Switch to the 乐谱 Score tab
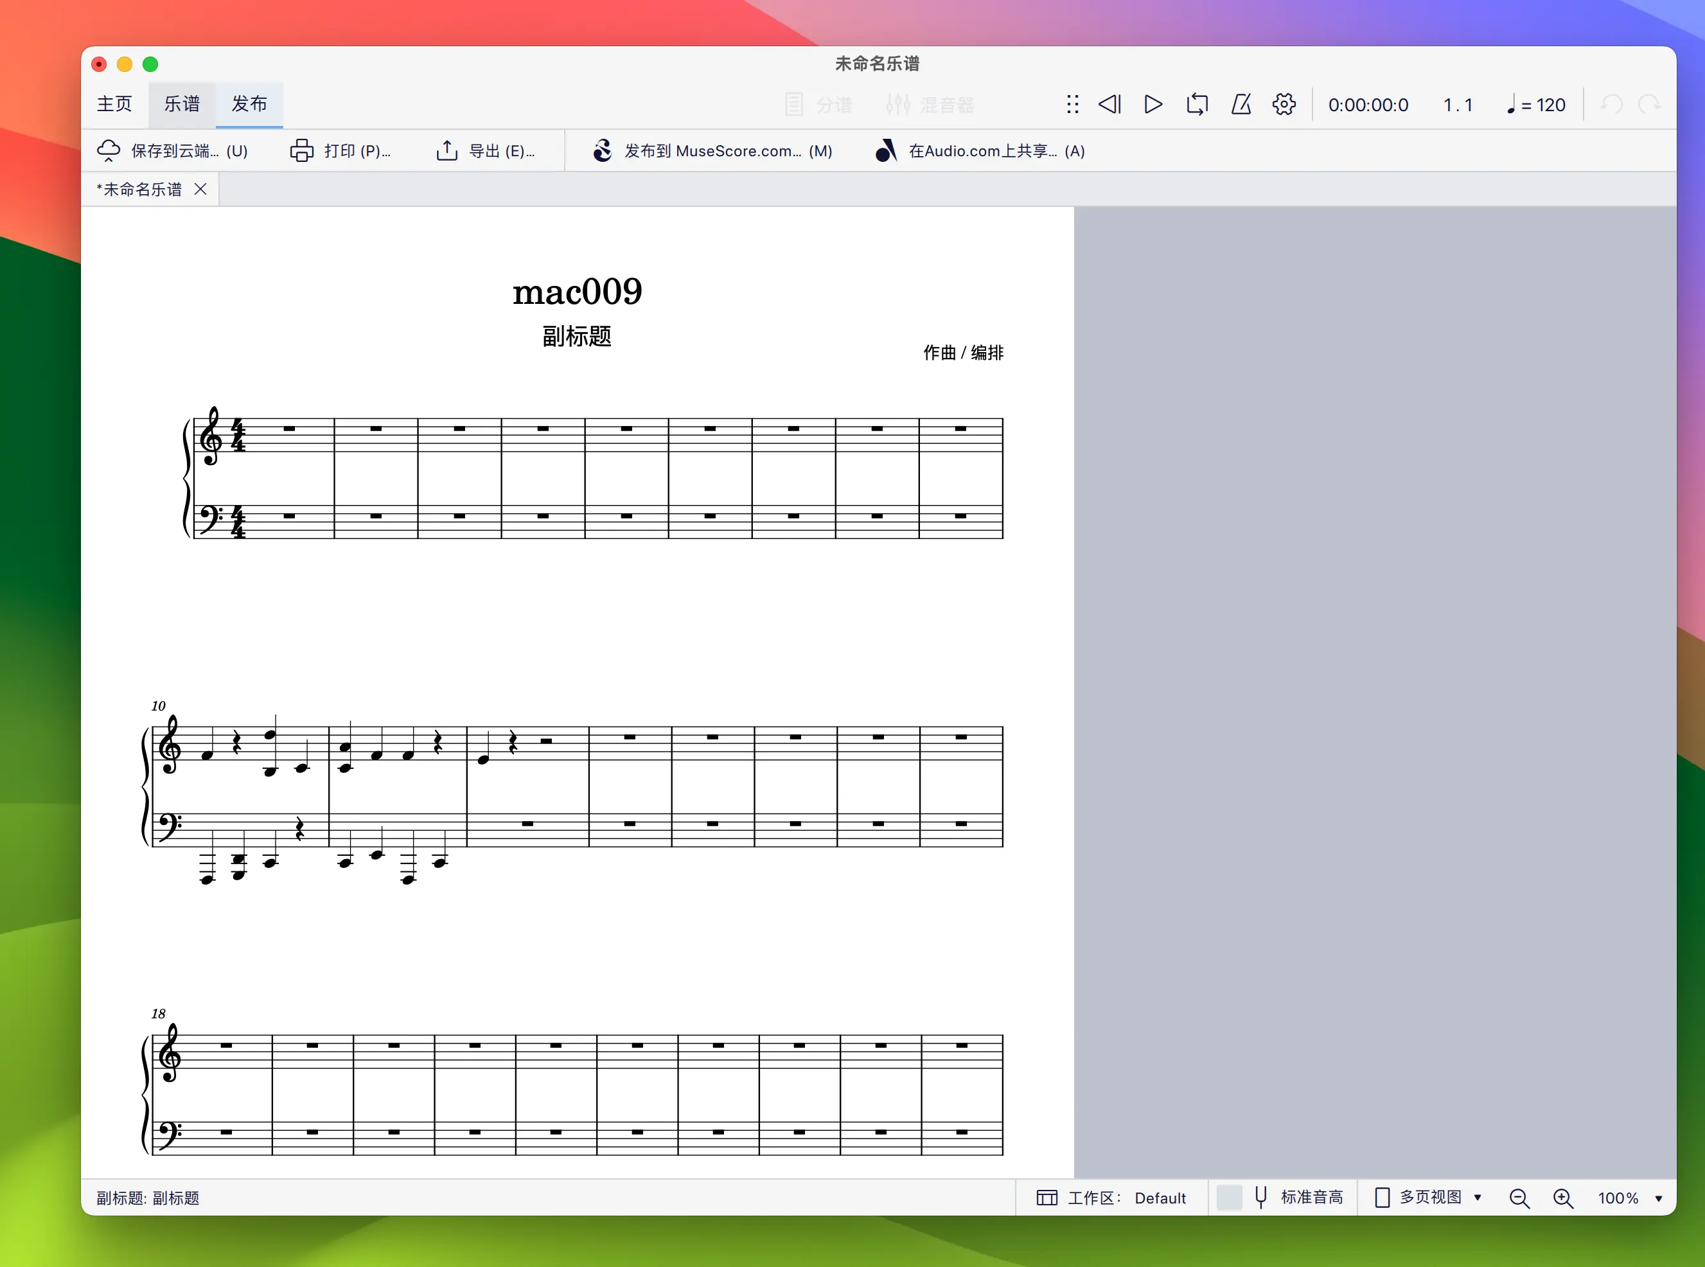Viewport: 1705px width, 1267px height. click(182, 104)
